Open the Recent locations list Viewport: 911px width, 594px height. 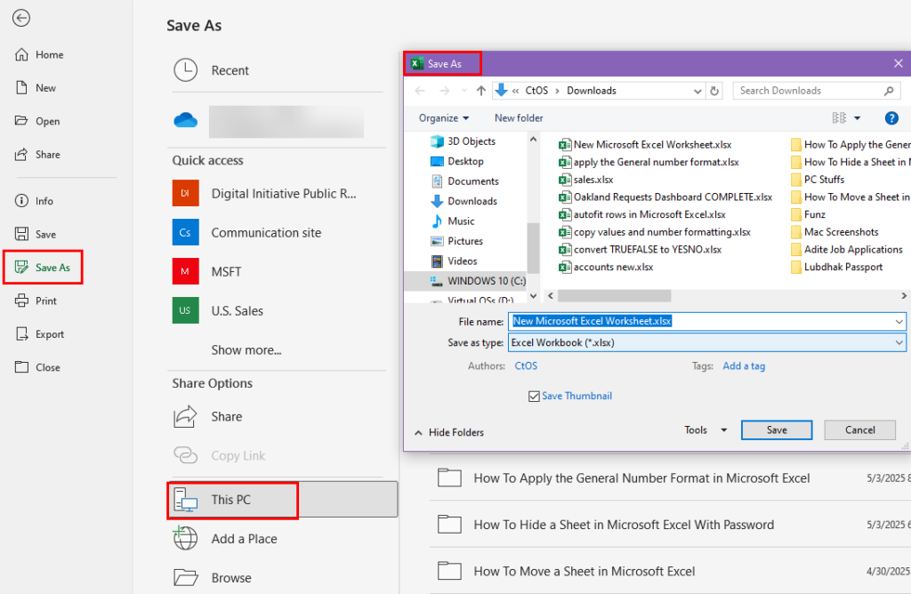(x=276, y=70)
